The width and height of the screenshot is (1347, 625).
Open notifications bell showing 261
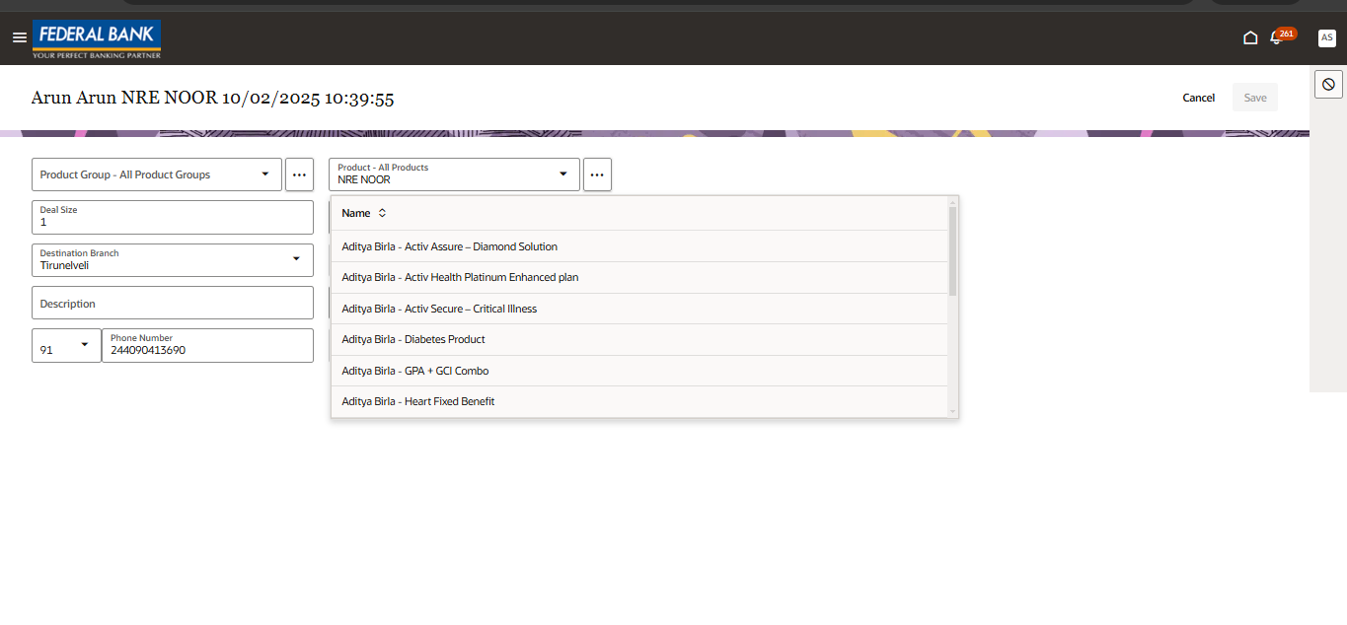(x=1281, y=35)
